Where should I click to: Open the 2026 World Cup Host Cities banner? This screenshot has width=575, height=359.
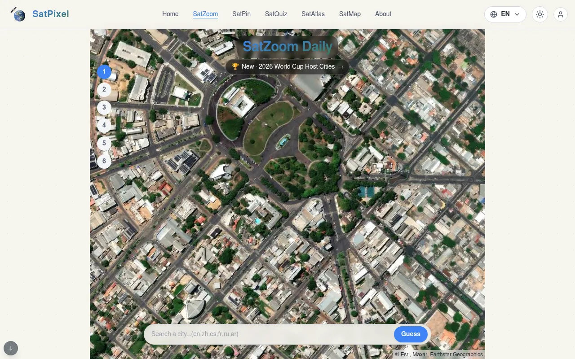point(287,66)
